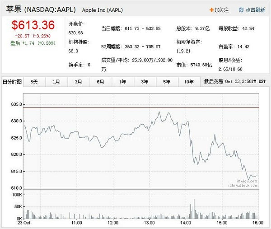Click the -20.67 (-3.26%) change value
The image size is (271, 229).
(x=33, y=36)
